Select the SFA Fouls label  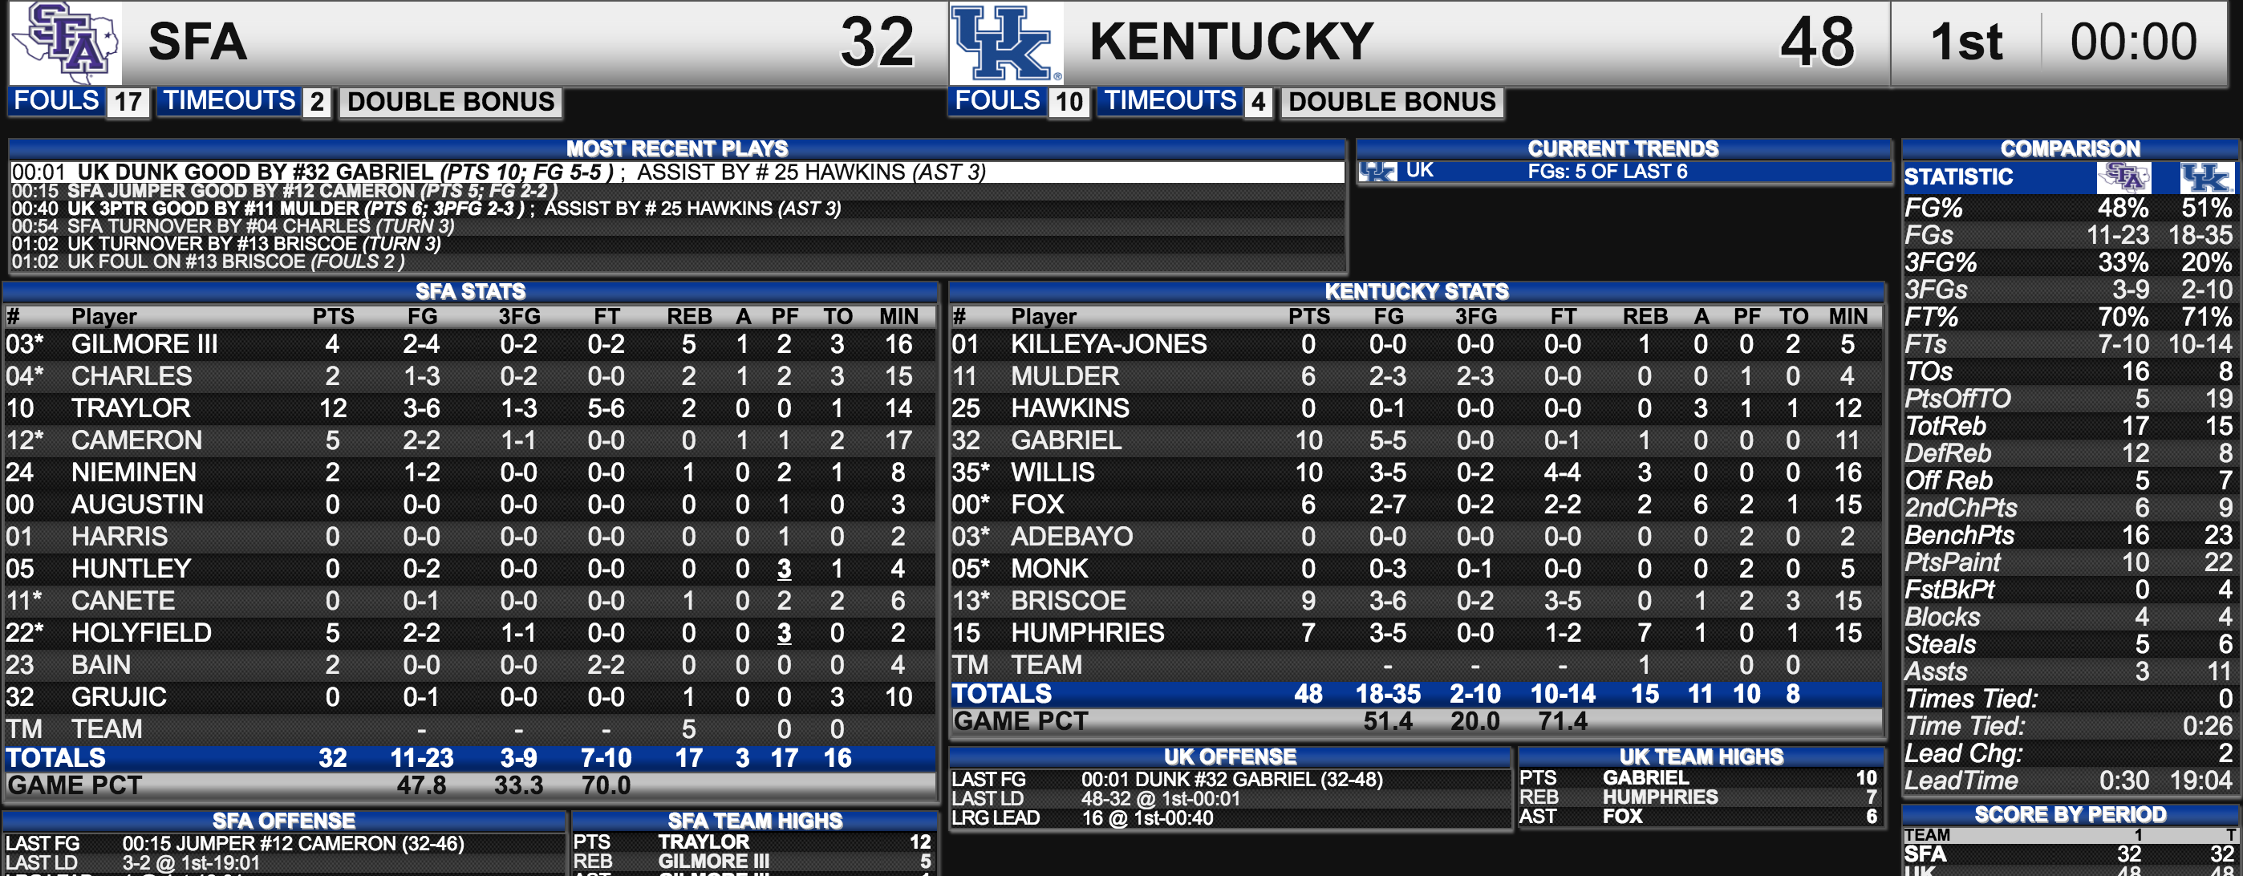[x=57, y=101]
